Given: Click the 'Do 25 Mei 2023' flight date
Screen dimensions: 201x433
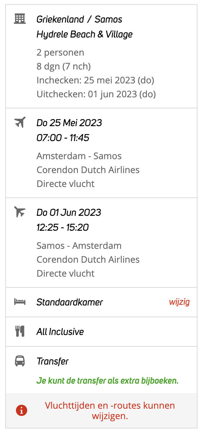Looking at the screenshot, I should pyautogui.click(x=69, y=123).
